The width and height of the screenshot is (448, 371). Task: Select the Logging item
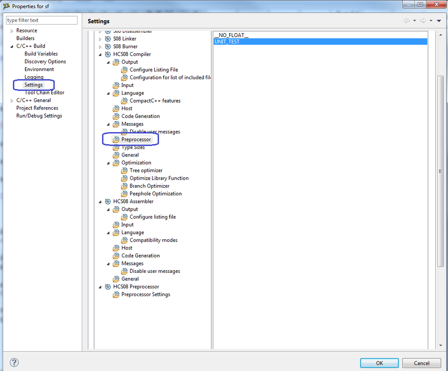34,77
